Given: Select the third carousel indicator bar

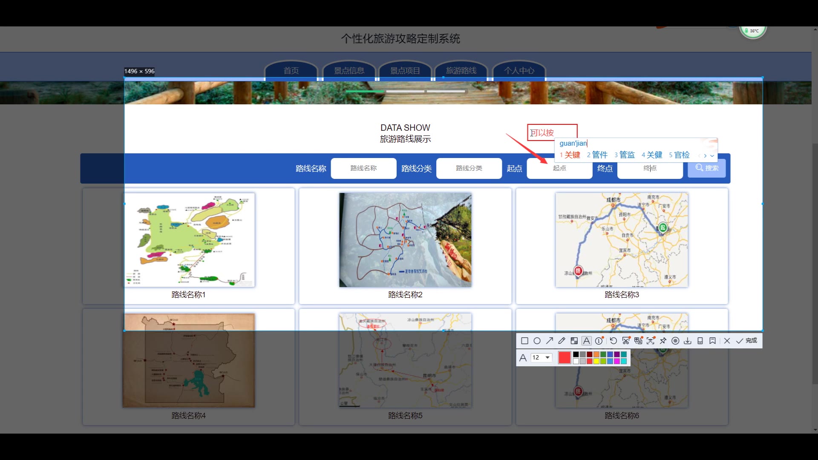Looking at the screenshot, I should click(x=446, y=91).
